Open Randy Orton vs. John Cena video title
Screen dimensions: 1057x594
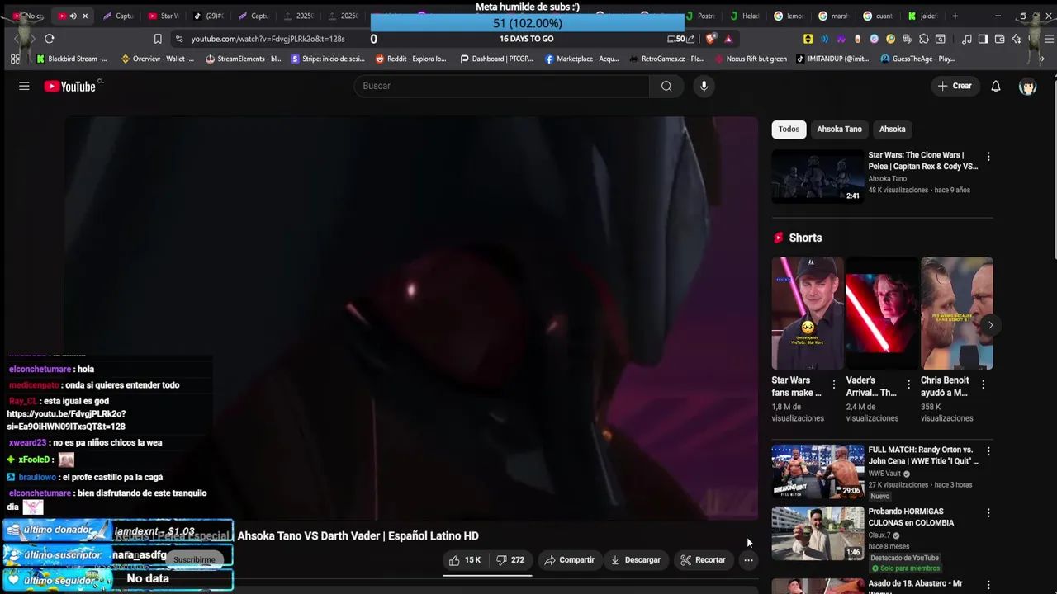pos(922,455)
